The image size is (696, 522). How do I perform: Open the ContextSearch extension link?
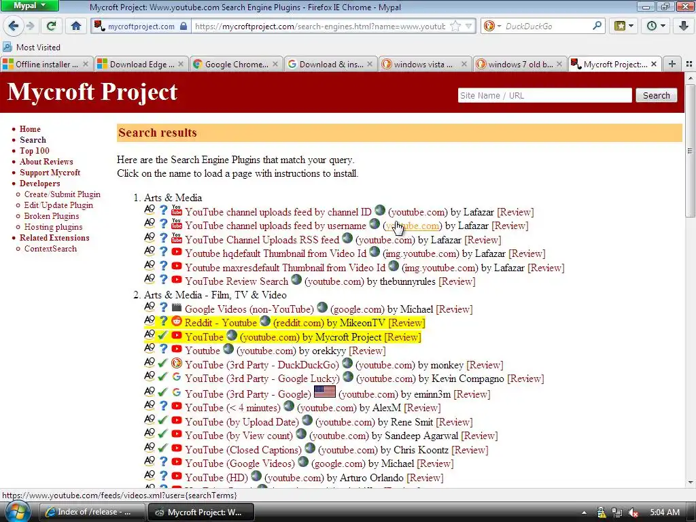[x=50, y=249]
